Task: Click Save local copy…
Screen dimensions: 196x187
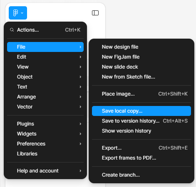Action: point(141,111)
